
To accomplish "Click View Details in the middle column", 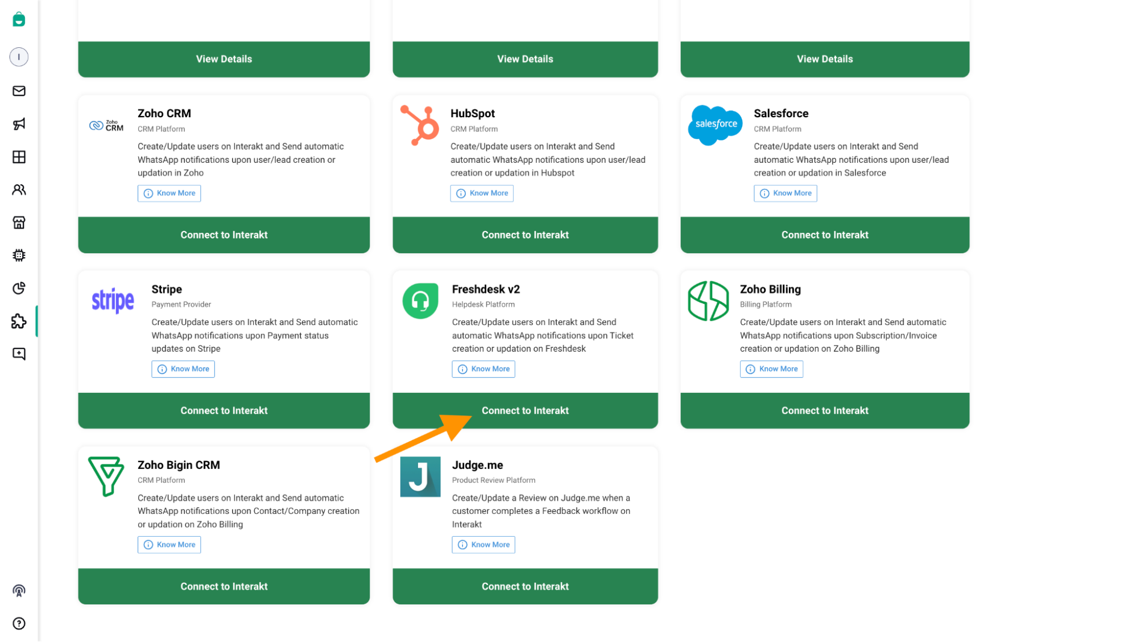I will pos(524,59).
